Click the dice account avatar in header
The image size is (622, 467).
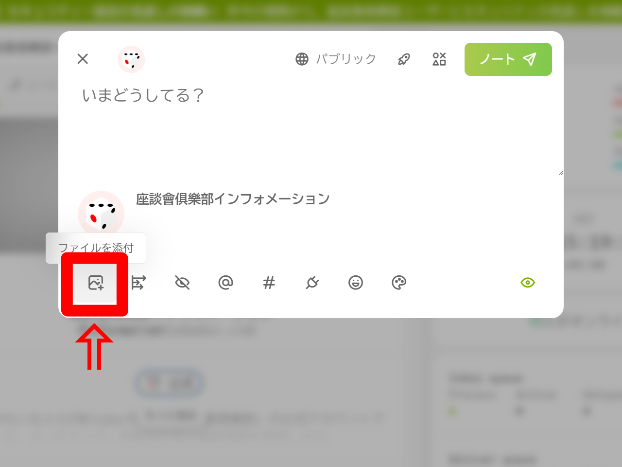(x=131, y=59)
